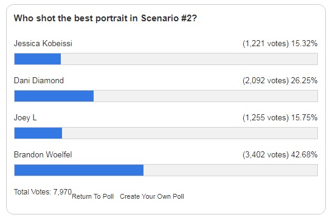Click the 1,255 votes 15.75% label

[x=280, y=118]
